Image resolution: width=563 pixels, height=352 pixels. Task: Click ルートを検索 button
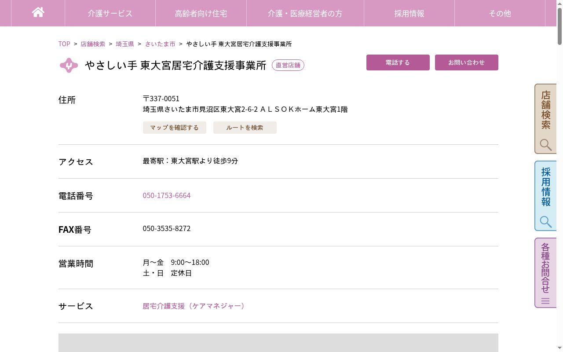point(245,128)
